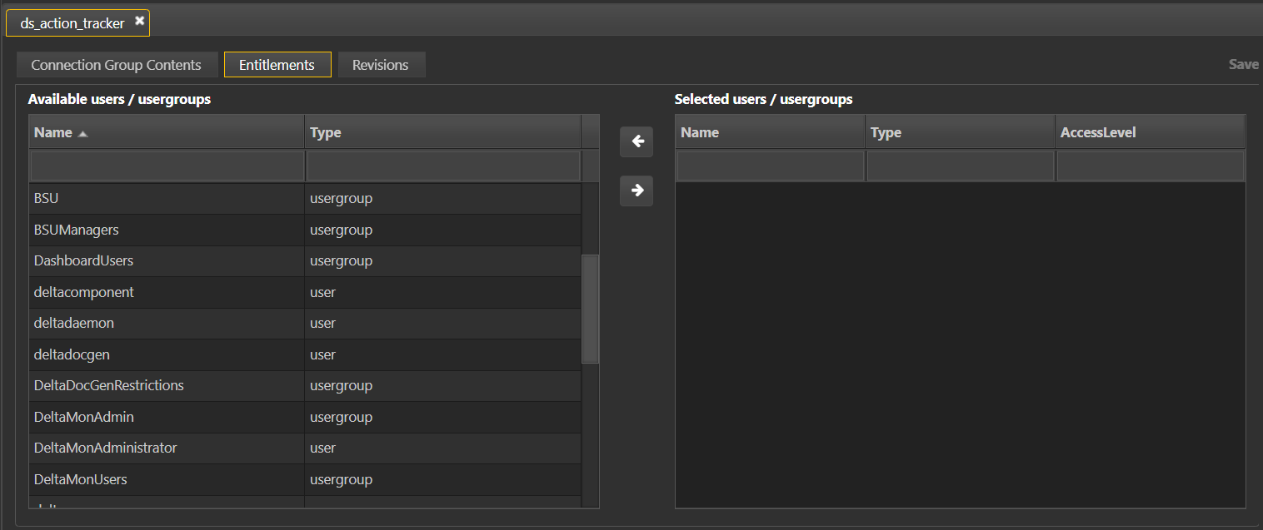
Task: Open the Connection Group Contents tab
Action: click(x=117, y=64)
